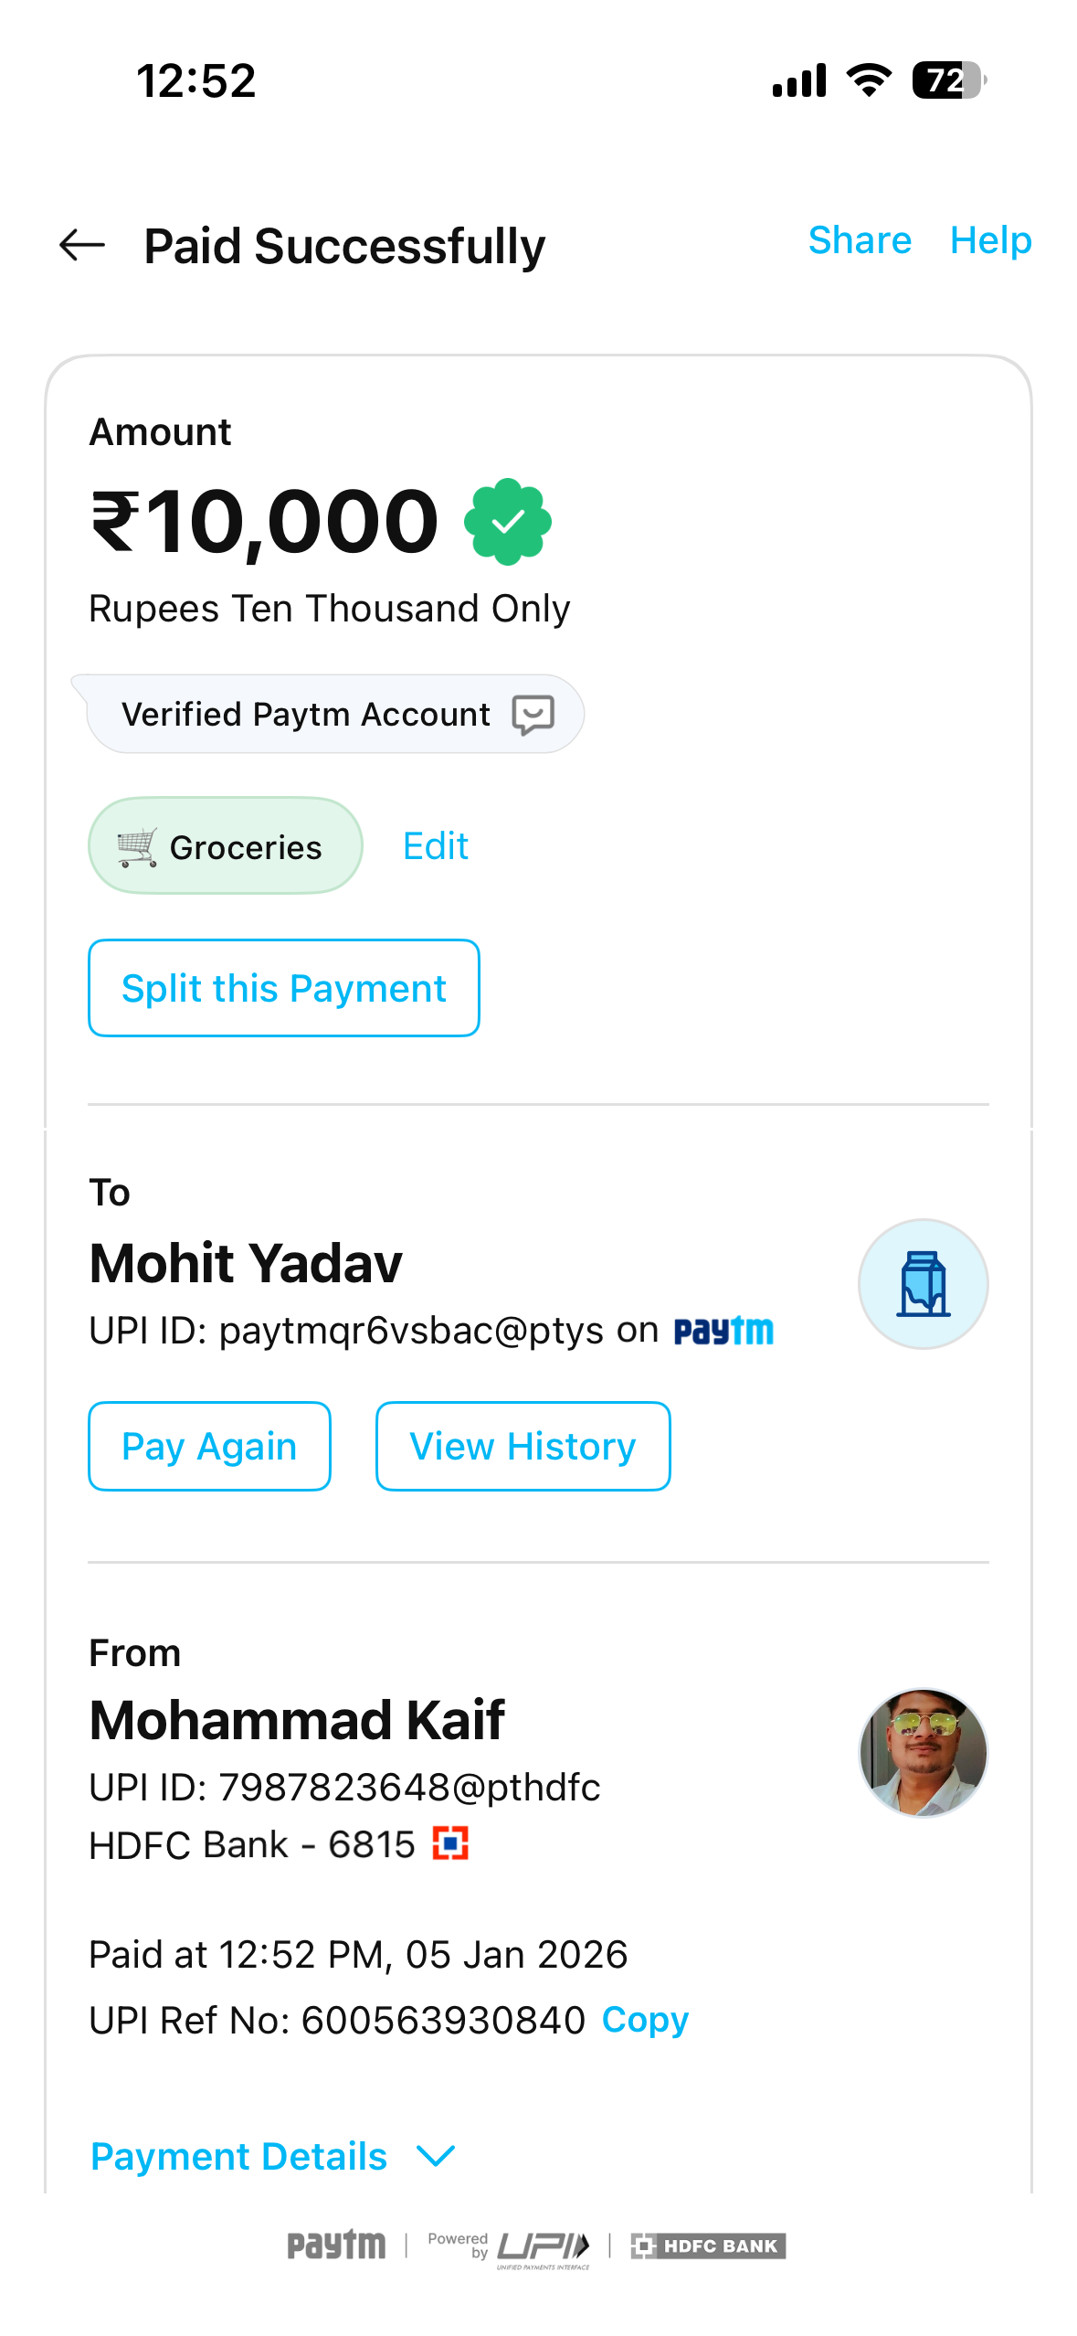The width and height of the screenshot is (1077, 2336).
Task: Tap the Paytm logo beside UPI ID
Action: coord(723,1331)
